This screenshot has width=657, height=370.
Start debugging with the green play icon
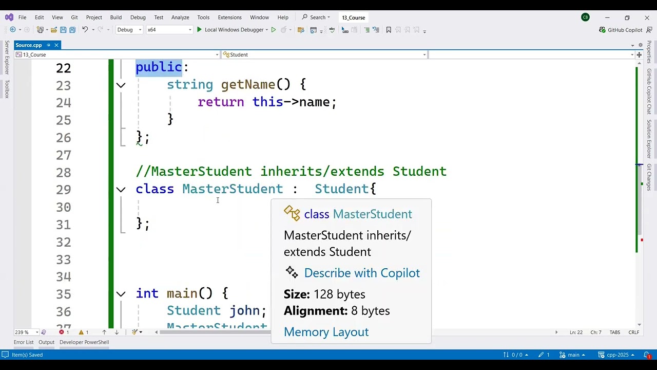(x=199, y=30)
